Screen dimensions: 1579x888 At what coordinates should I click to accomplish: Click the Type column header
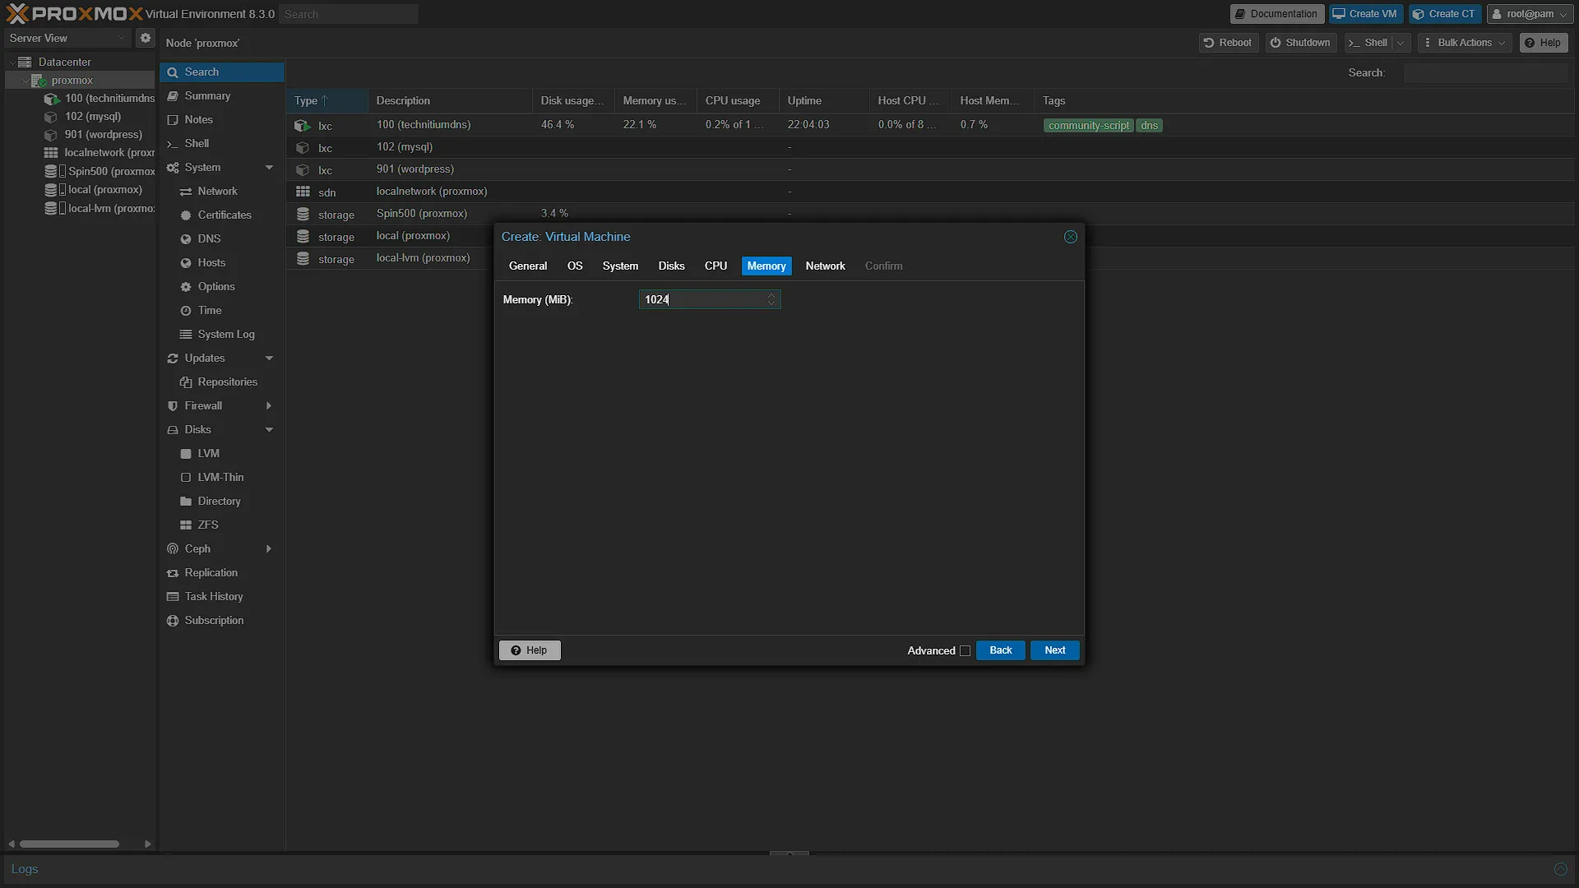(x=326, y=100)
